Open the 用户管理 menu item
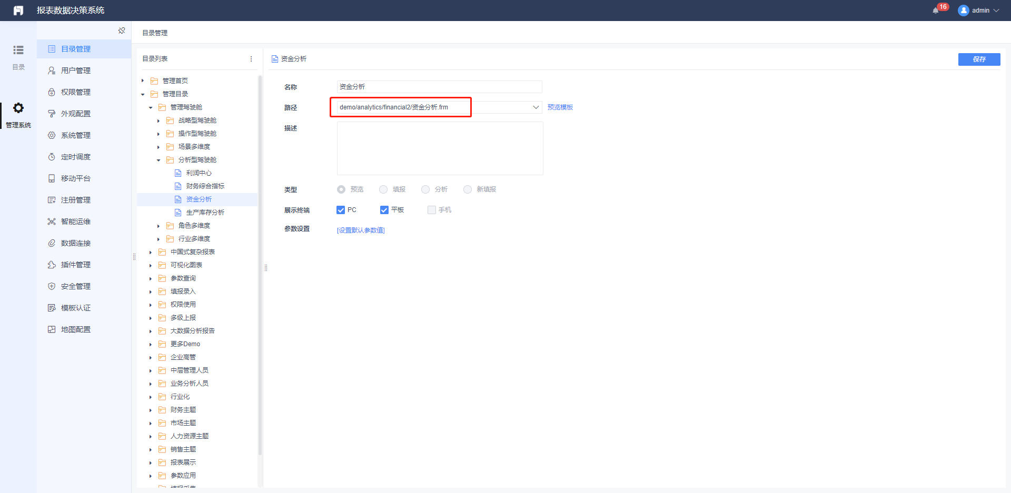Screen dimensions: 1011x493 click(84, 71)
